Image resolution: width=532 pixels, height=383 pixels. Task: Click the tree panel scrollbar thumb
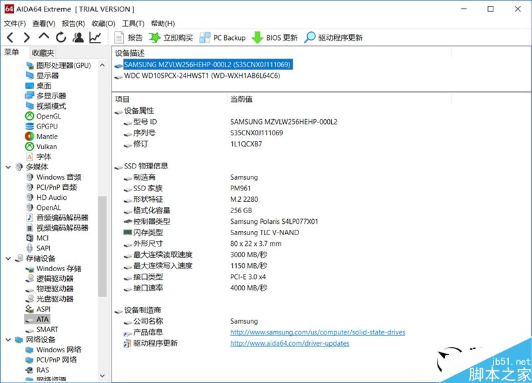[102, 246]
